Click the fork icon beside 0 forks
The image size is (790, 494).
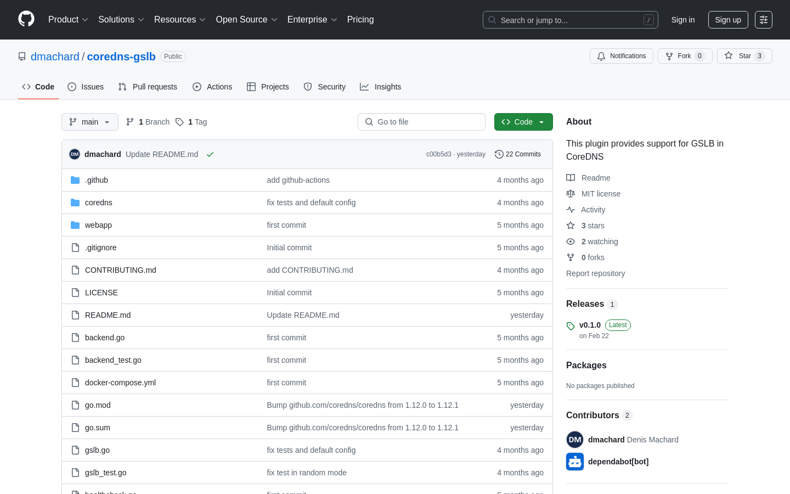pos(571,257)
